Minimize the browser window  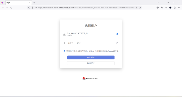(168, 3)
